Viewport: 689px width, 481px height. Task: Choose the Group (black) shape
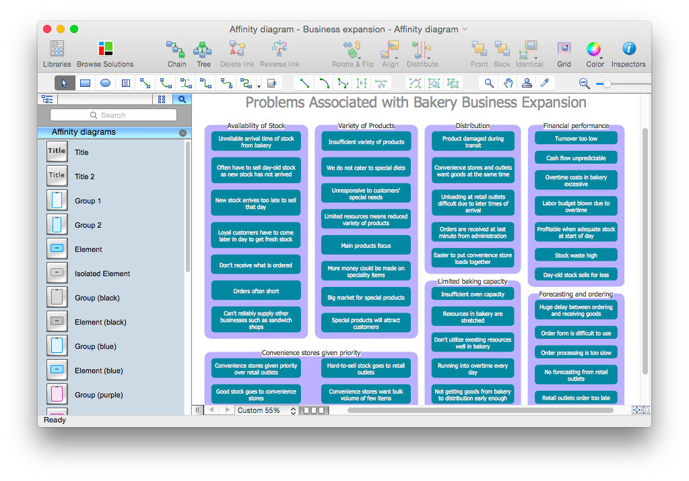point(57,298)
